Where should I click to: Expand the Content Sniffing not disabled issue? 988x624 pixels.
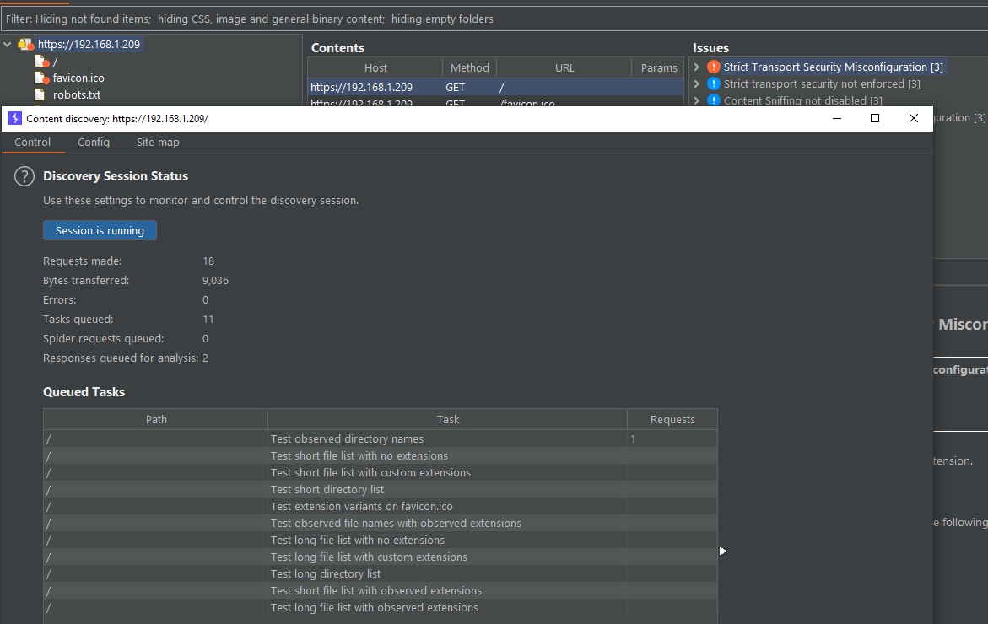click(696, 100)
